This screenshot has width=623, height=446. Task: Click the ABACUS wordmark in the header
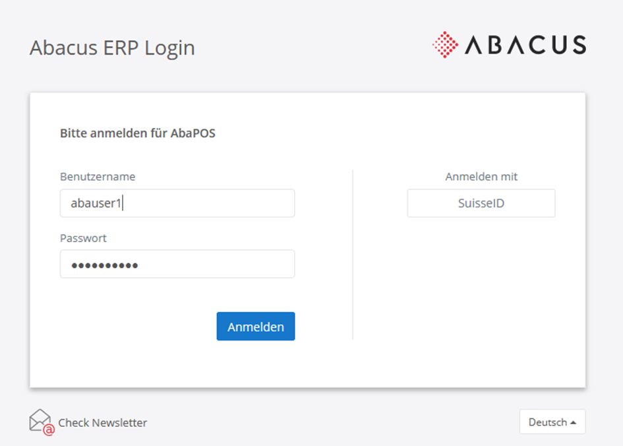click(525, 45)
